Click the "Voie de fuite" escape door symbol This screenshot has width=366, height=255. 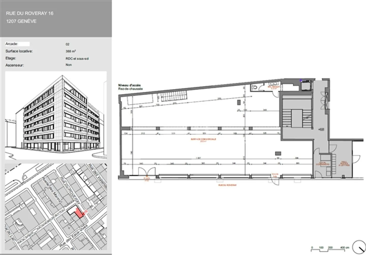(x=274, y=179)
